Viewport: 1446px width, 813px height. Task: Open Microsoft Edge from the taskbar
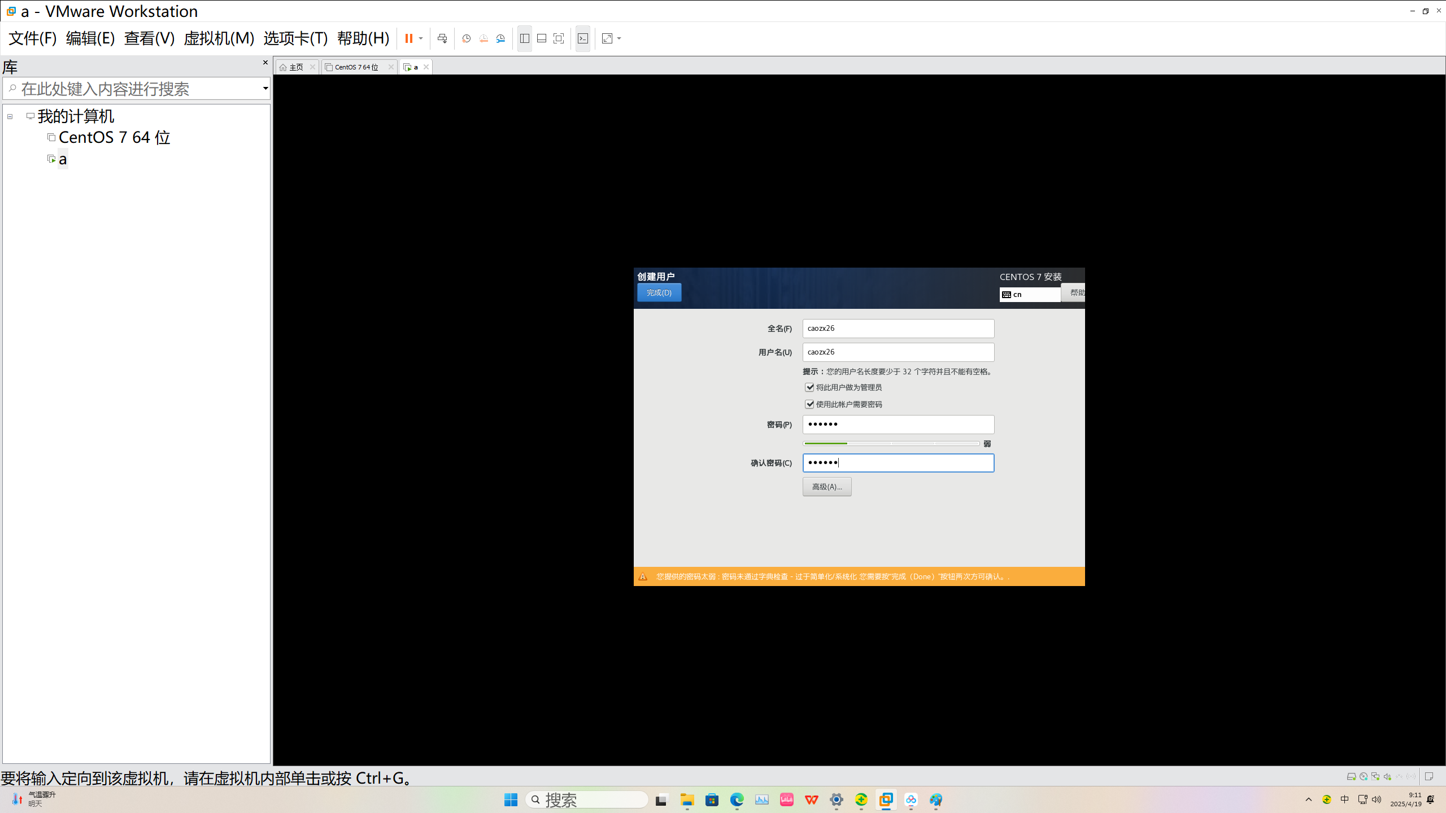(x=737, y=799)
